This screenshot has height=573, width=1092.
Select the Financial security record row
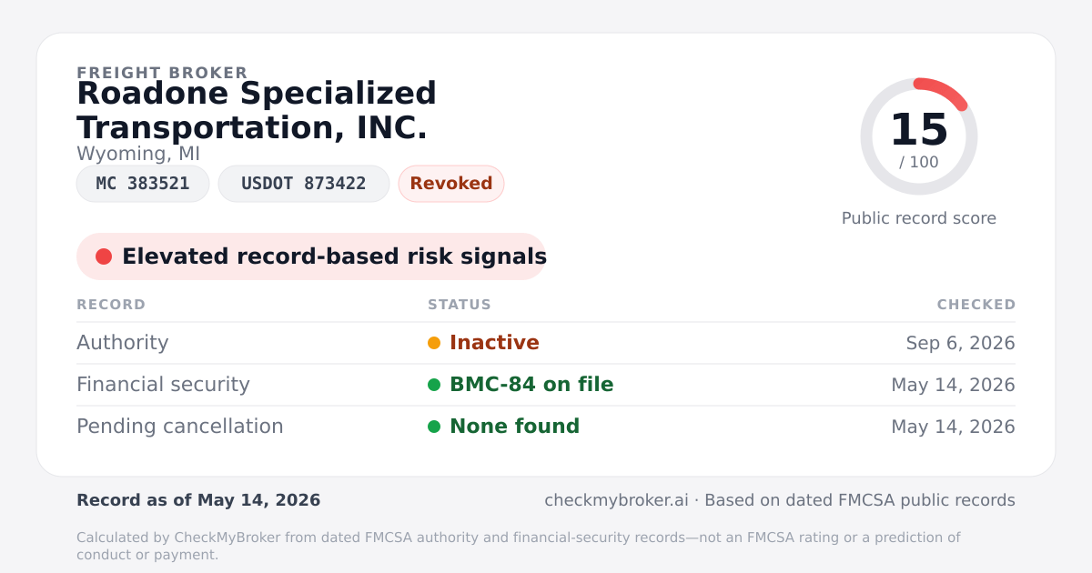pos(546,385)
